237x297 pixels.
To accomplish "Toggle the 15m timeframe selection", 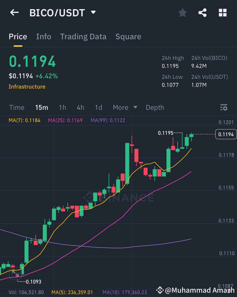I will point(42,108).
